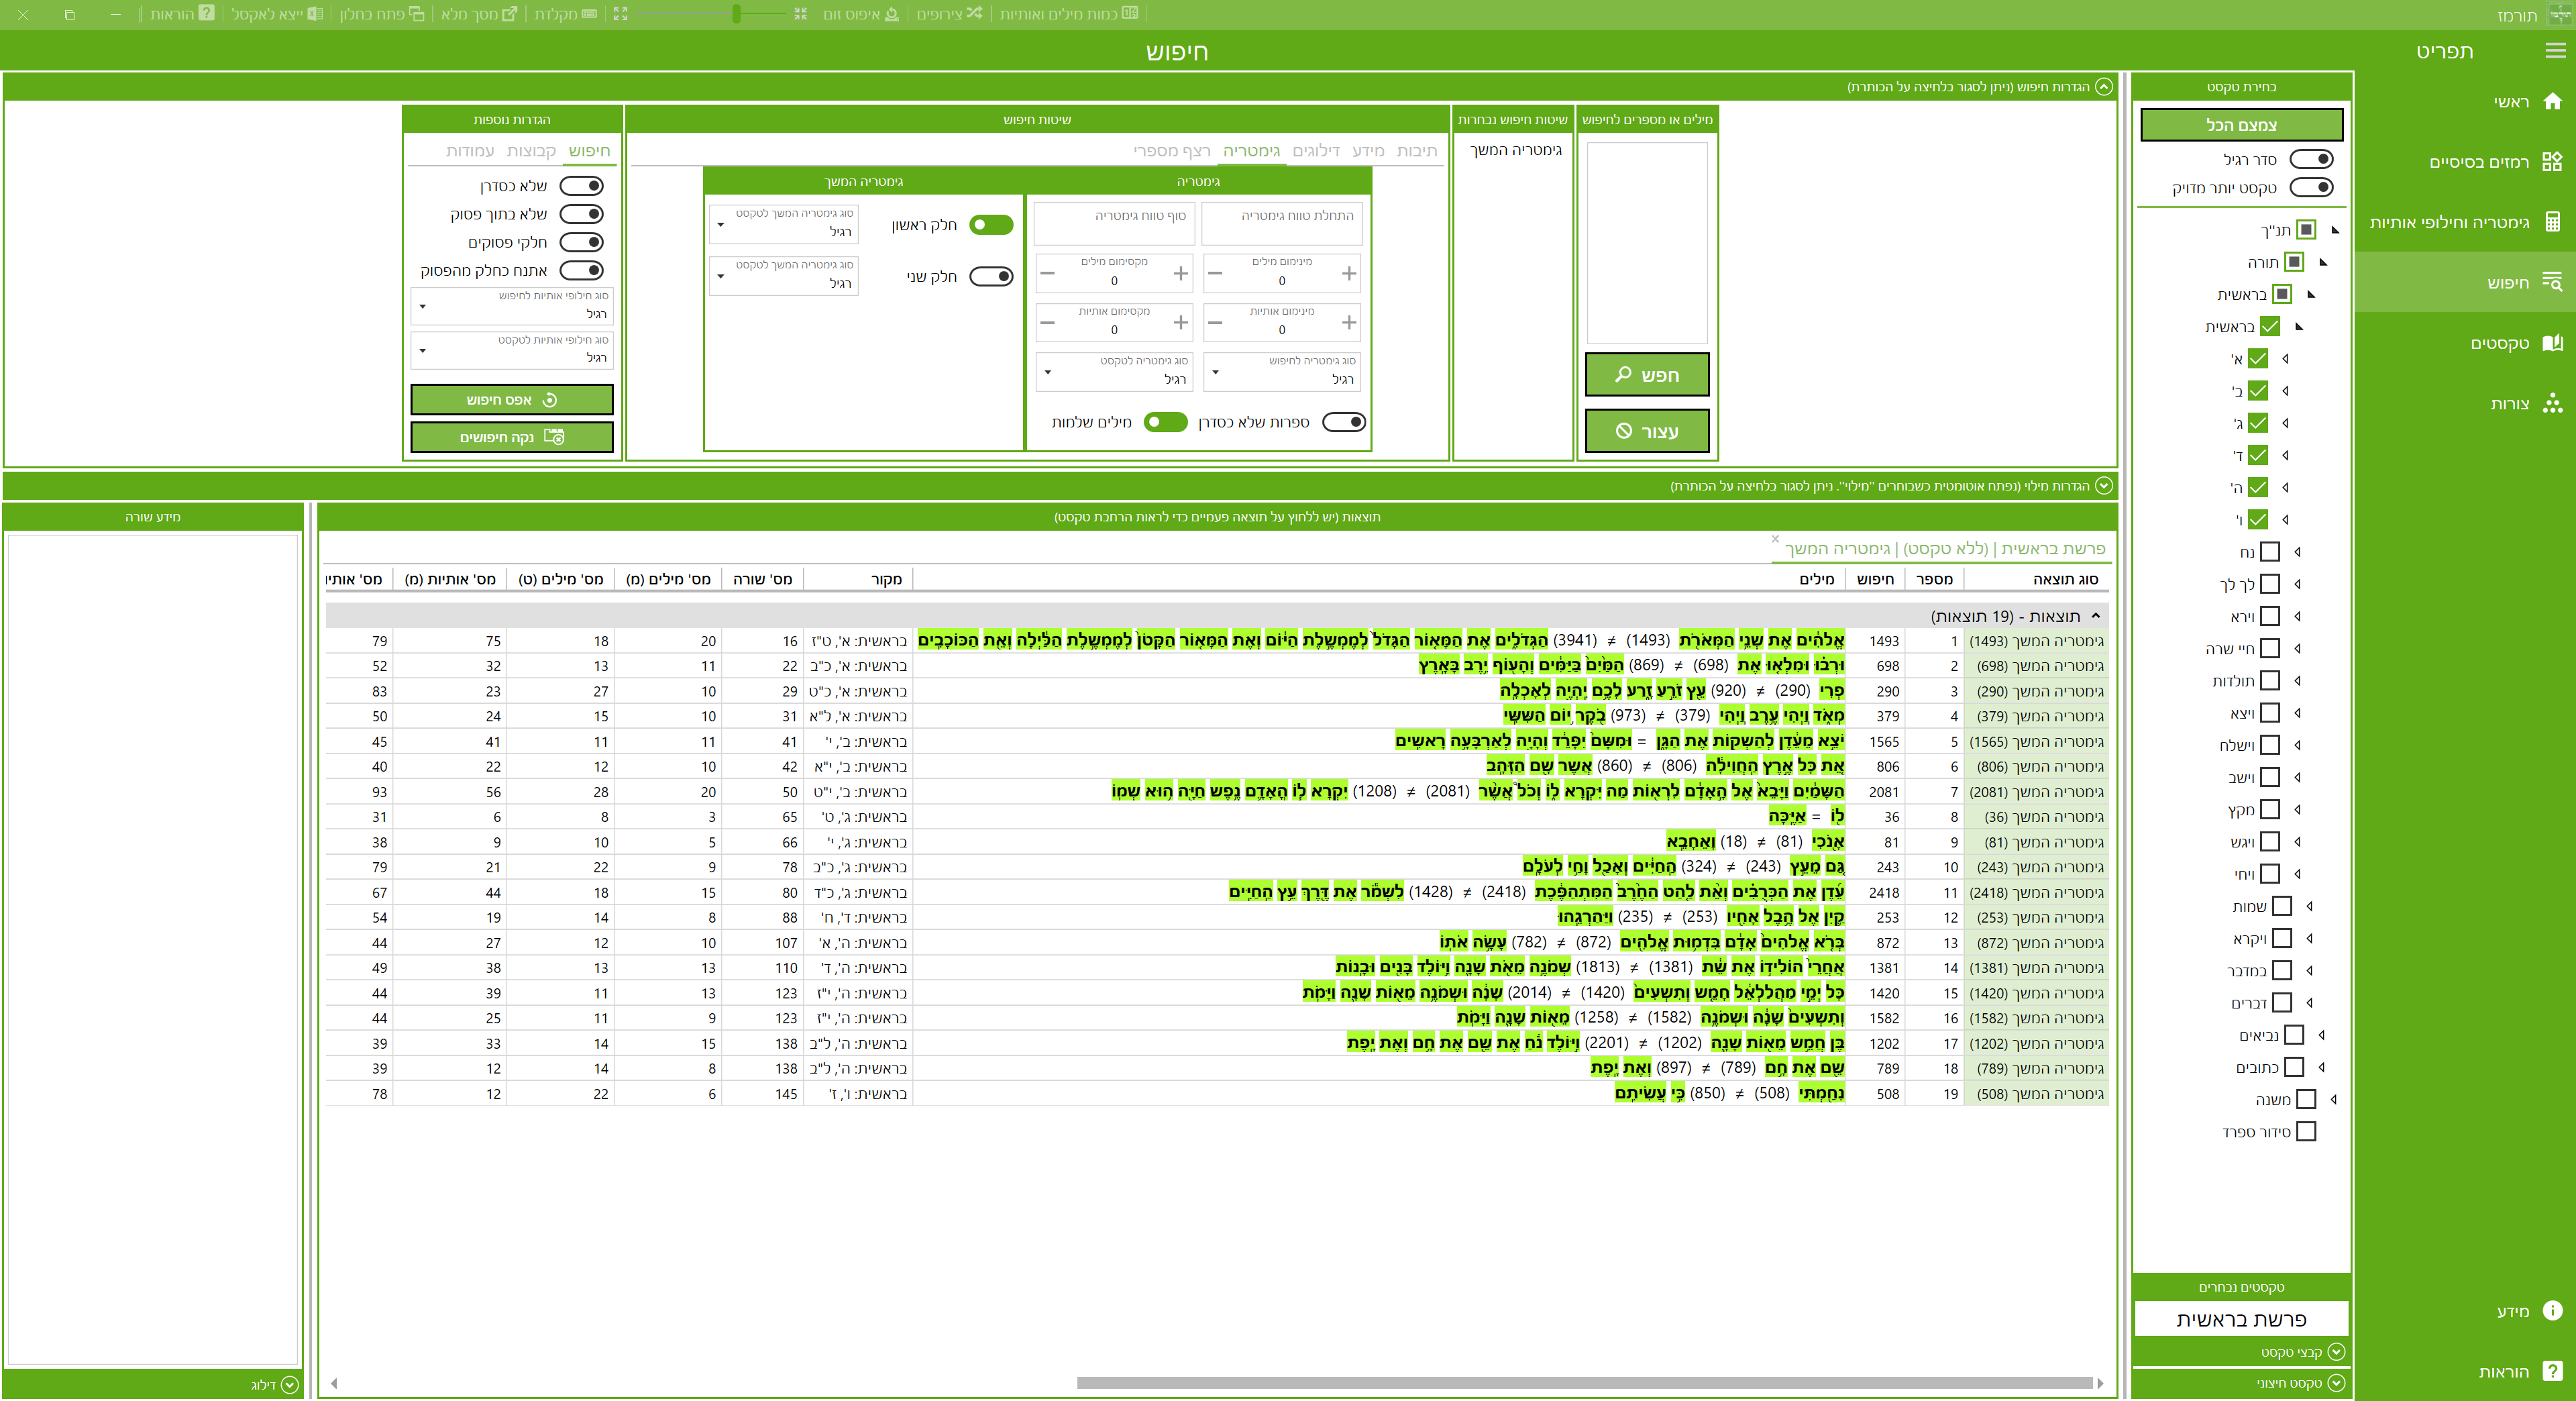2576x1401 pixels.
Task: Disable the whole words (מילים שלמות) toggle
Action: [1165, 422]
